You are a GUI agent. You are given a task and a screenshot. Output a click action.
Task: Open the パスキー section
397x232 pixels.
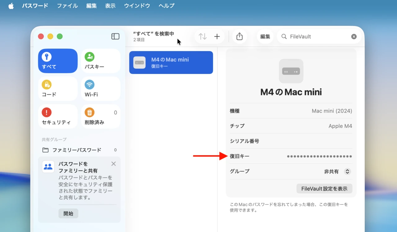(100, 61)
